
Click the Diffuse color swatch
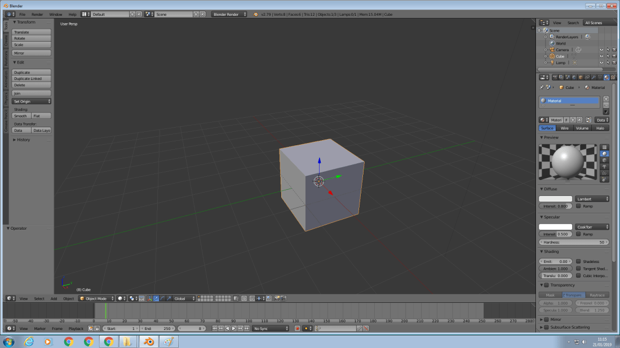(x=555, y=199)
